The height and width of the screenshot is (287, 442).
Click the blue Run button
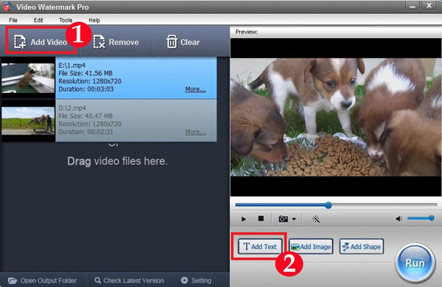415,263
